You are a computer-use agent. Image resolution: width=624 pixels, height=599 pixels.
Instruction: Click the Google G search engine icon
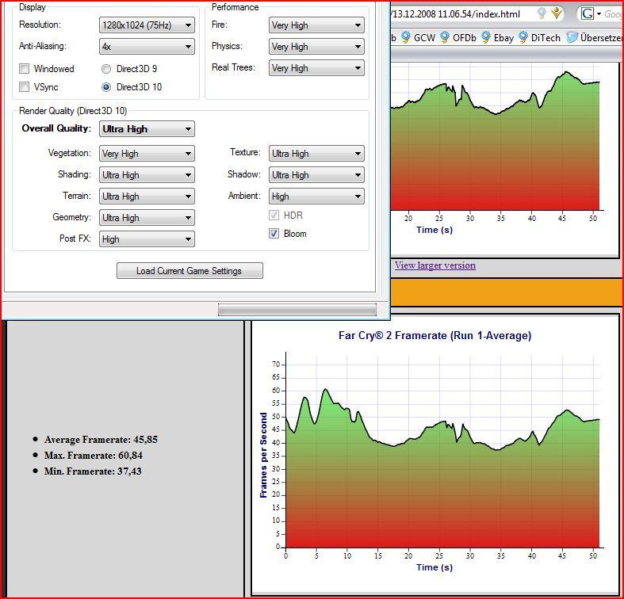coord(588,14)
